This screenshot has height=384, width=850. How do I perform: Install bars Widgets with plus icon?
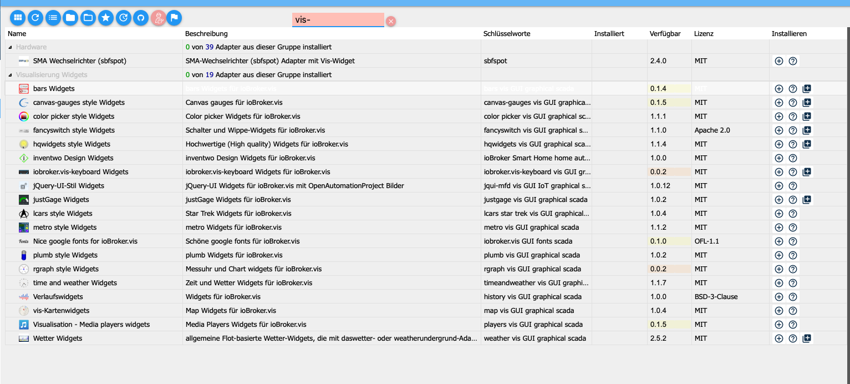click(x=779, y=89)
